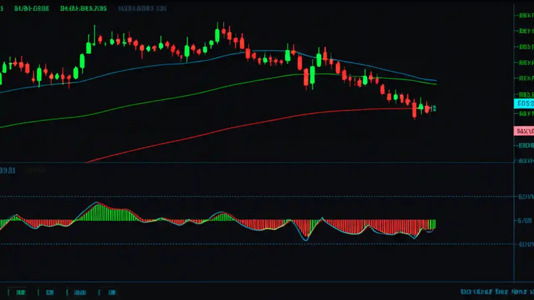Image resolution: width=534 pixels, height=300 pixels.
Task: Select the pink alert price marker on the axis
Action: [x=524, y=131]
